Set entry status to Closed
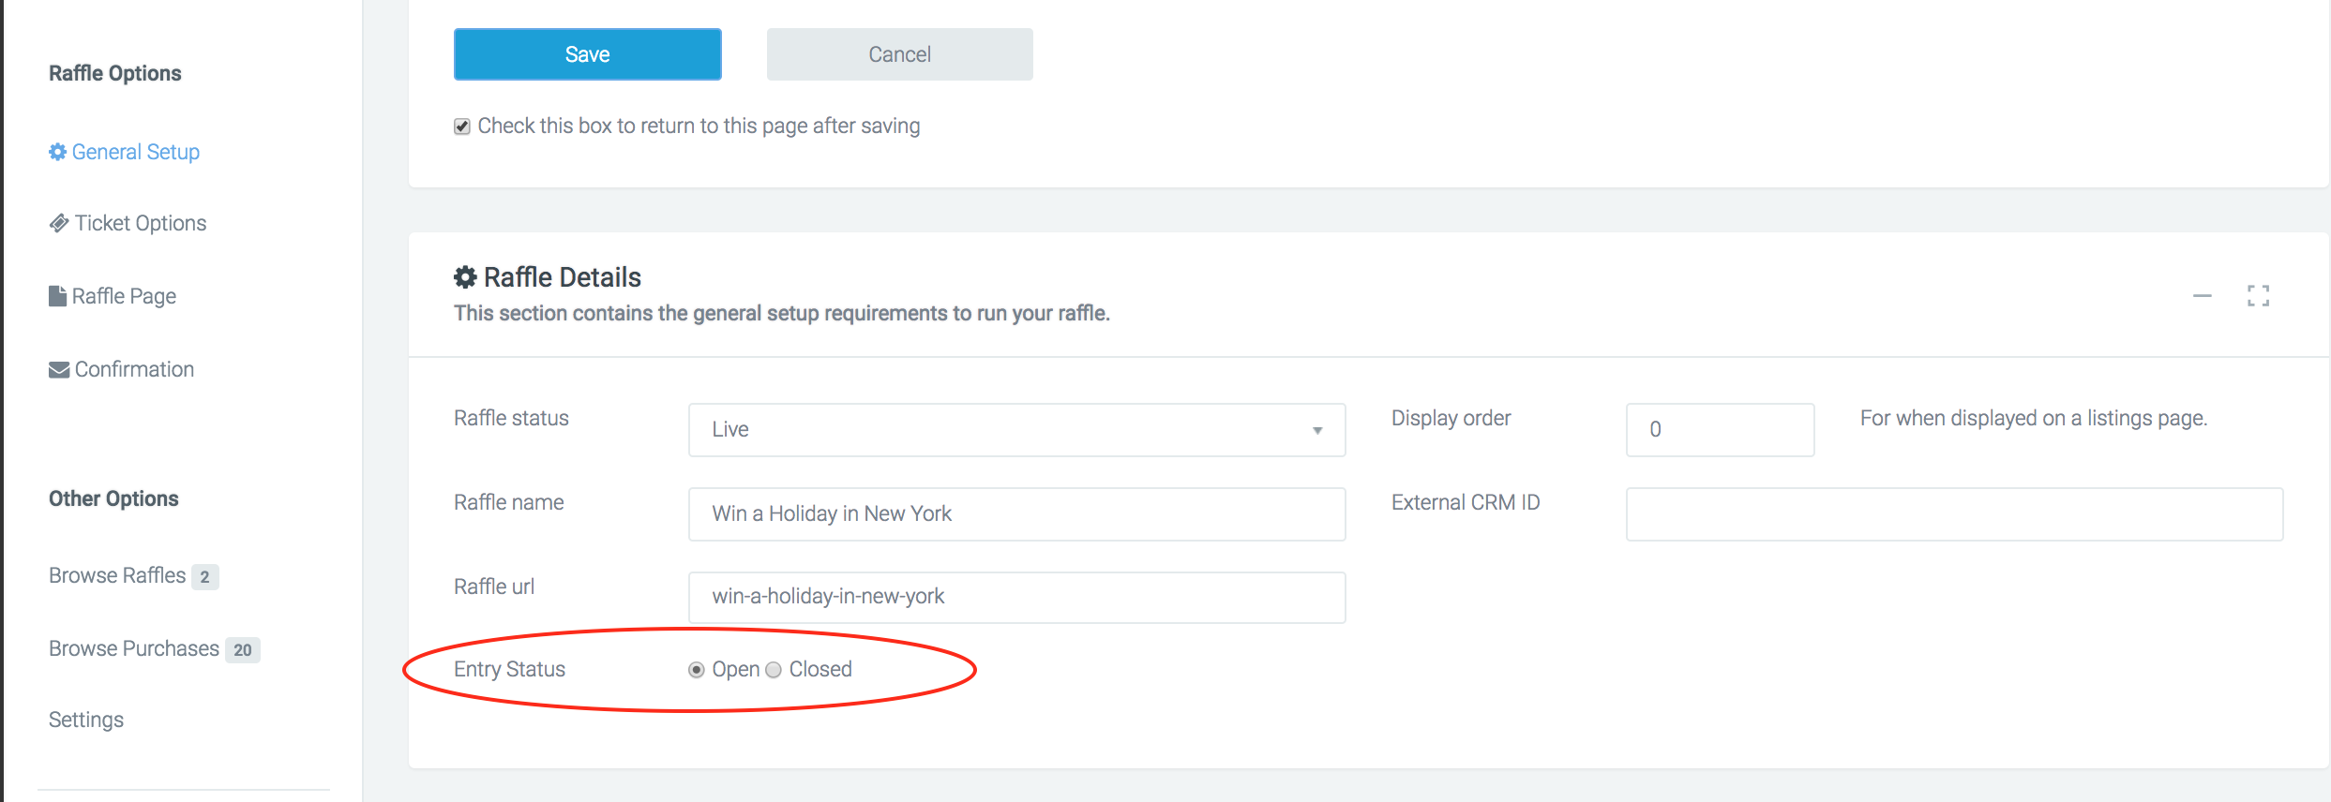Screen dimensions: 2331x802 tap(774, 670)
